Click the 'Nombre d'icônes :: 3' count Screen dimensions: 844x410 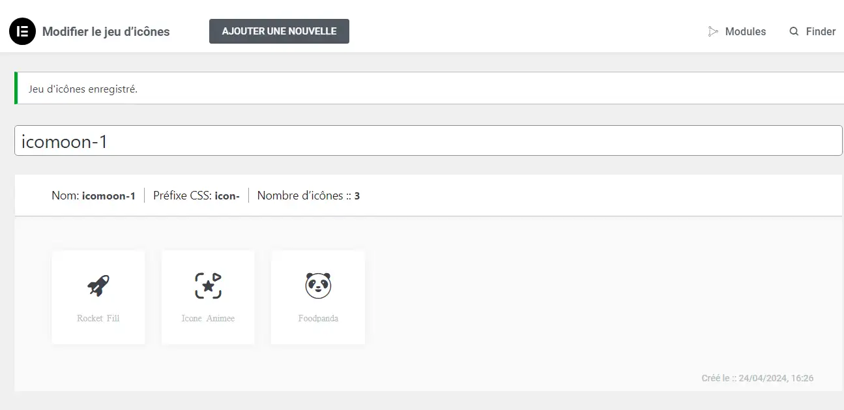[x=308, y=195]
